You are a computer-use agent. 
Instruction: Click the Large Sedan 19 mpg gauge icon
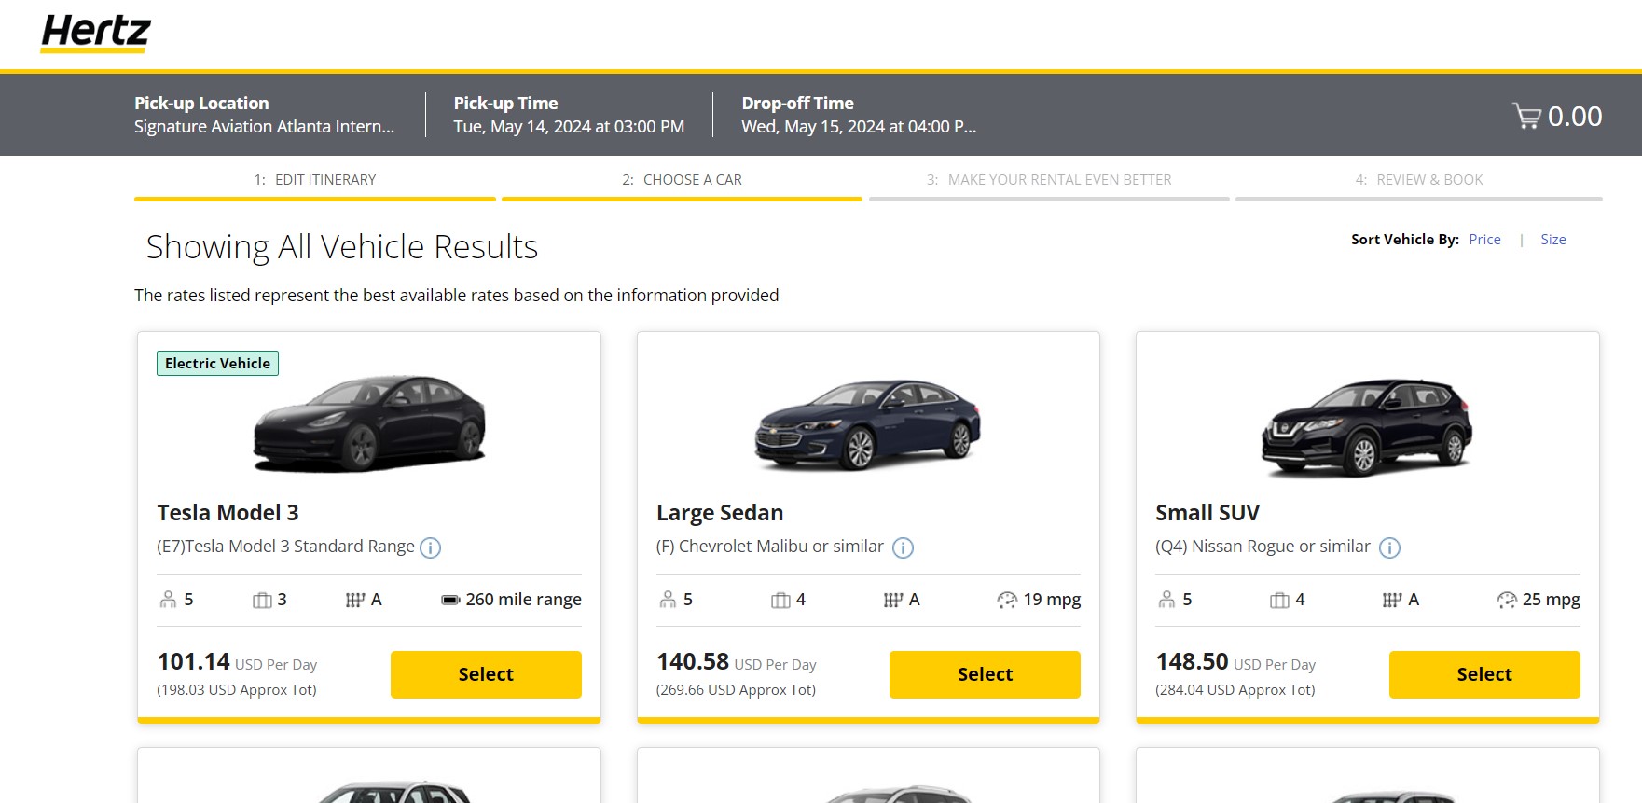(1007, 600)
